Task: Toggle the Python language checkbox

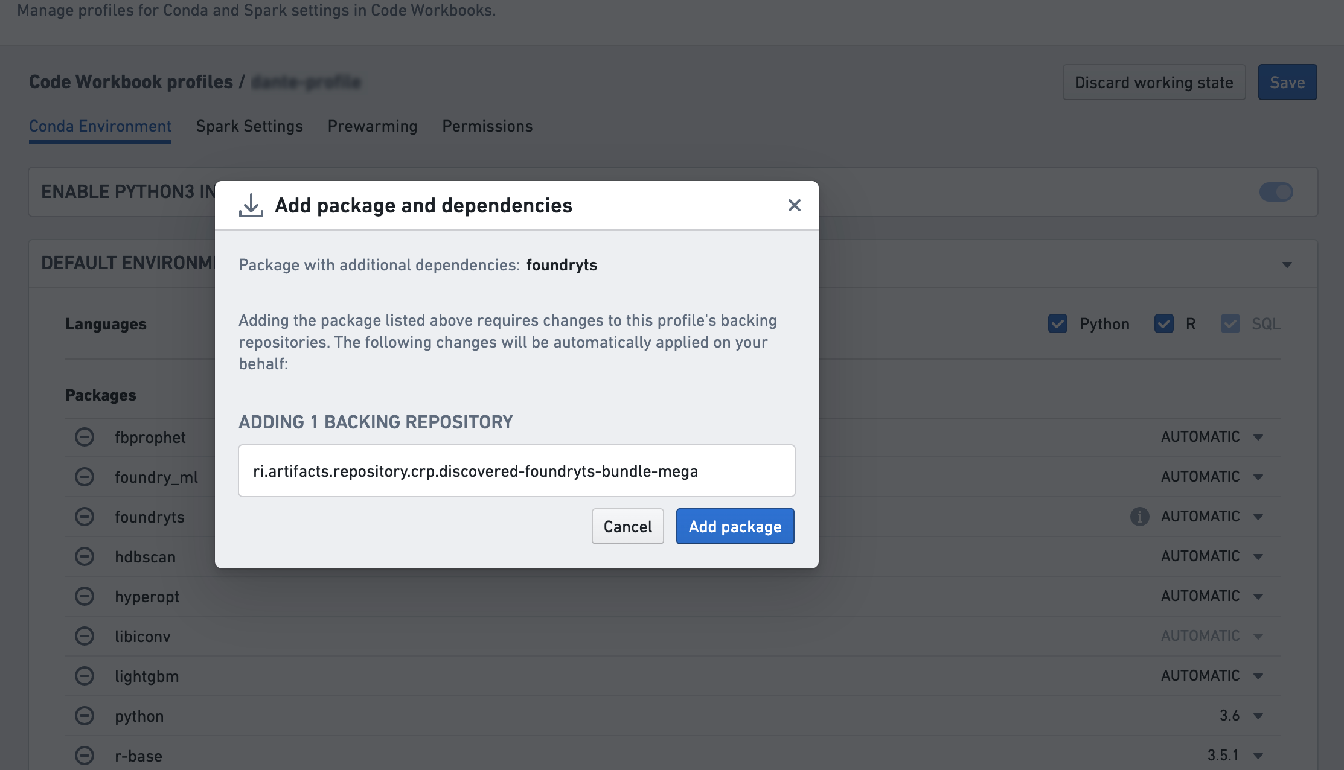Action: [1058, 323]
